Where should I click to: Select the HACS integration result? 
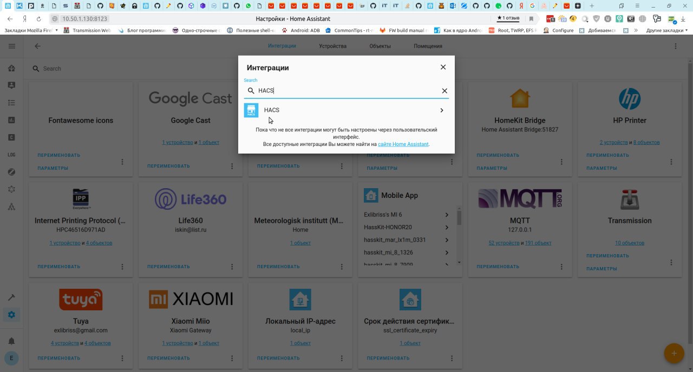[x=346, y=110]
